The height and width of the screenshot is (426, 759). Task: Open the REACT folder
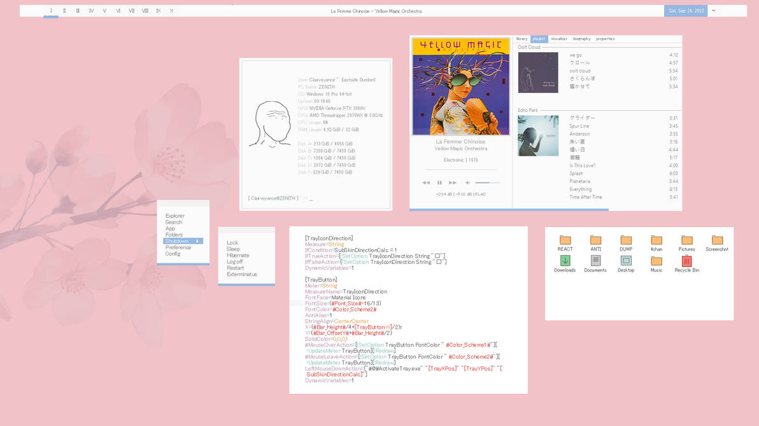click(565, 240)
